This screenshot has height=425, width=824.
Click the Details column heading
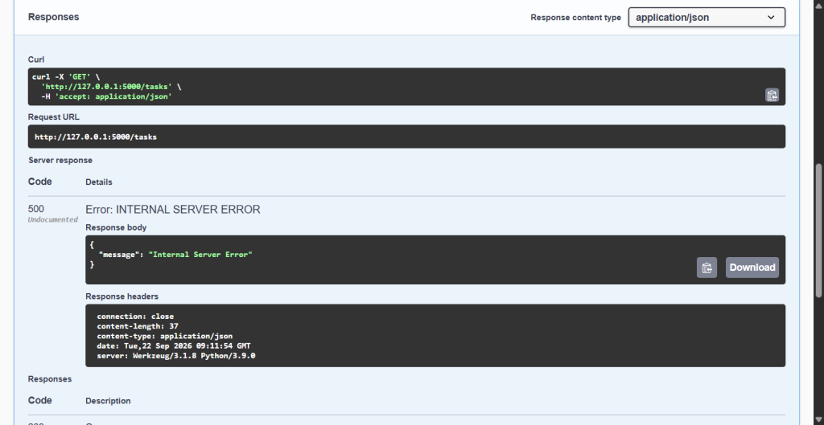click(99, 182)
